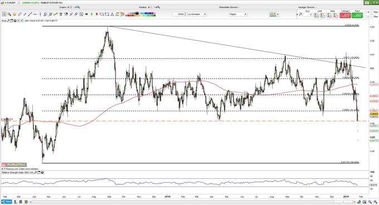Toggle the checkbox next to Kurs settings

click(22, 21)
